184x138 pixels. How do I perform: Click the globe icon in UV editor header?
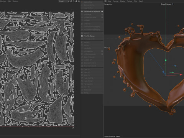tap(76, 1)
